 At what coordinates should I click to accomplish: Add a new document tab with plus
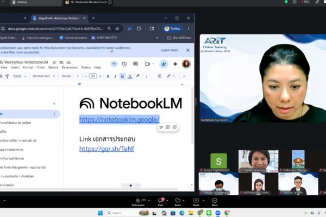[54, 104]
